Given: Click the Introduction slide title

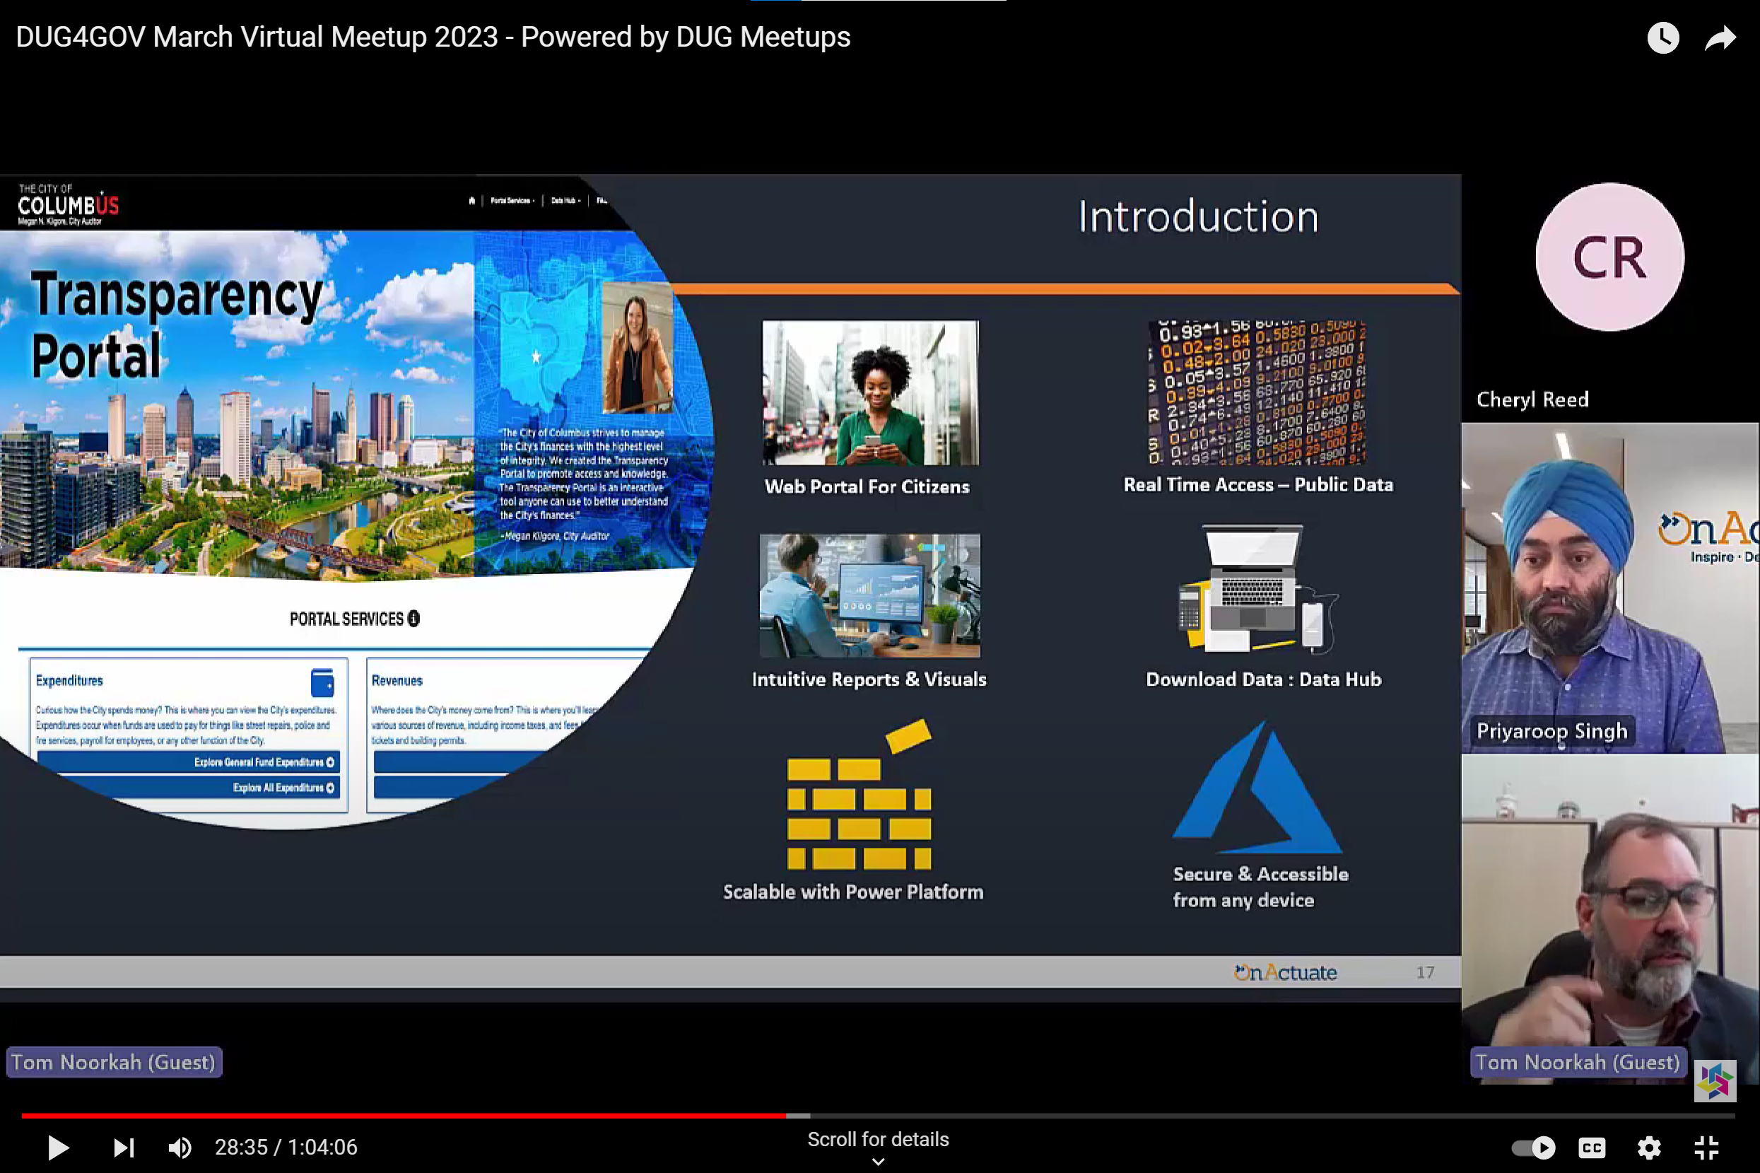Looking at the screenshot, I should point(1198,217).
